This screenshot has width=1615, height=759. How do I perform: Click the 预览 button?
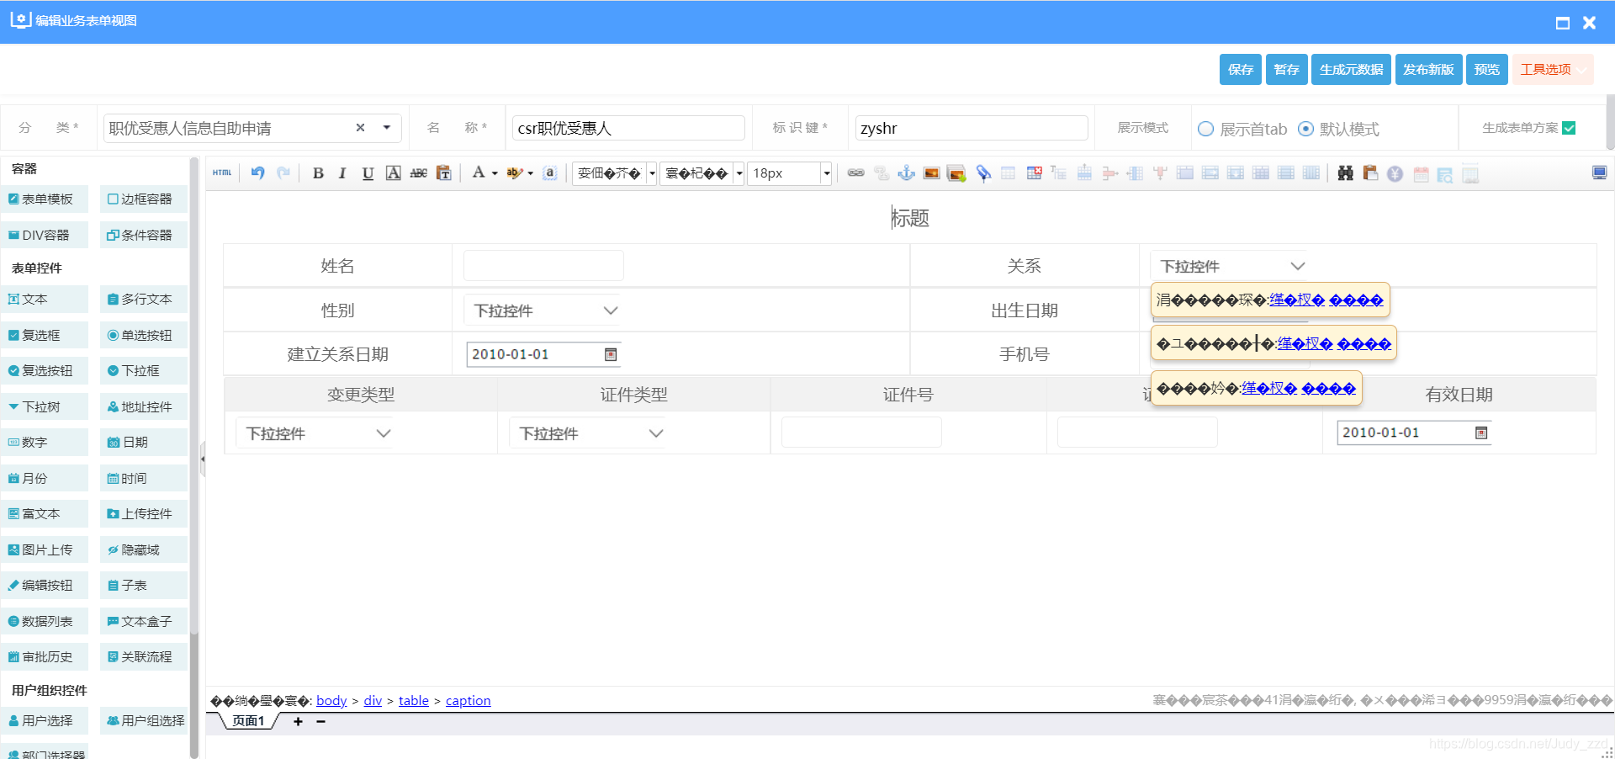(x=1487, y=69)
